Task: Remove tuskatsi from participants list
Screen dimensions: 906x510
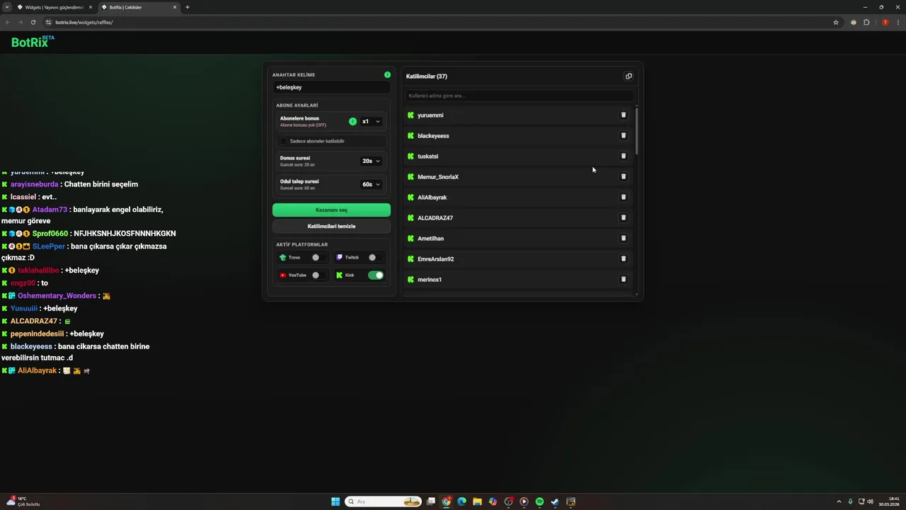Action: tap(624, 156)
